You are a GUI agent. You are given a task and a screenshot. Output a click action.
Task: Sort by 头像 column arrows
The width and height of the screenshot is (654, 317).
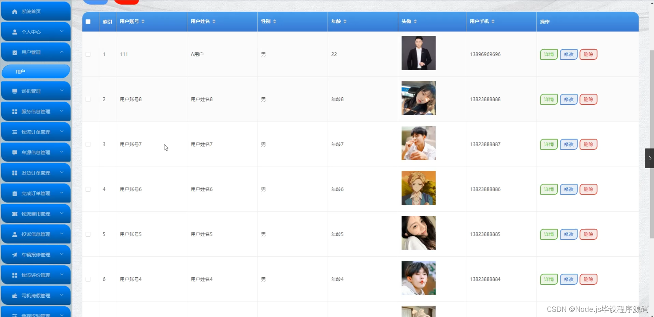tap(416, 21)
